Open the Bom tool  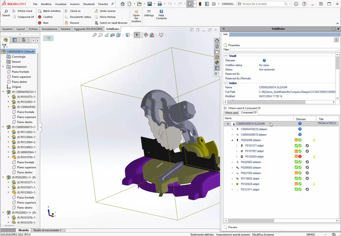coord(43,23)
